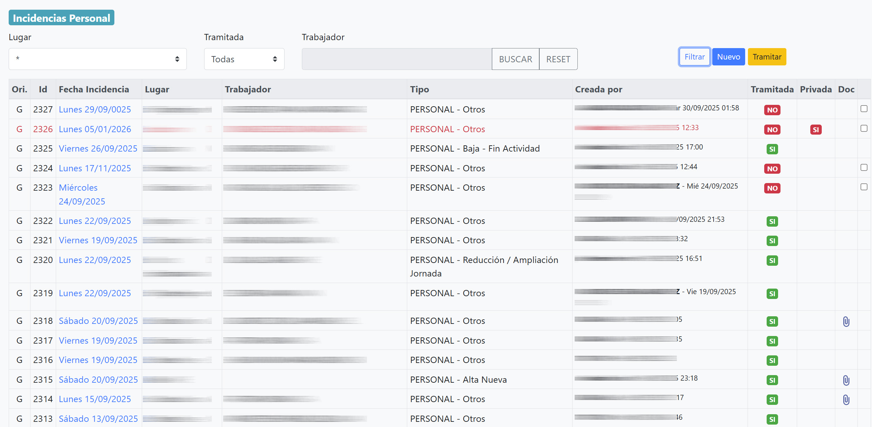
Task: Sort by the Fecha Incidencia column header
Action: (94, 89)
